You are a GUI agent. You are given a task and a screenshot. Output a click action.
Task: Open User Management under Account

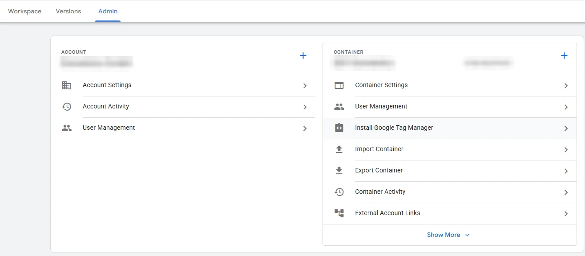188,128
